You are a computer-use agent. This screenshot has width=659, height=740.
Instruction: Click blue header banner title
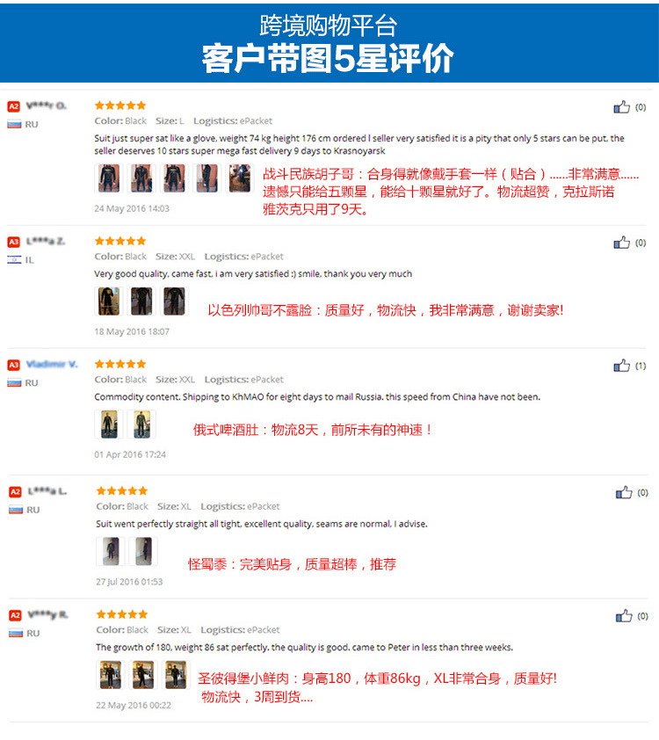click(x=329, y=44)
